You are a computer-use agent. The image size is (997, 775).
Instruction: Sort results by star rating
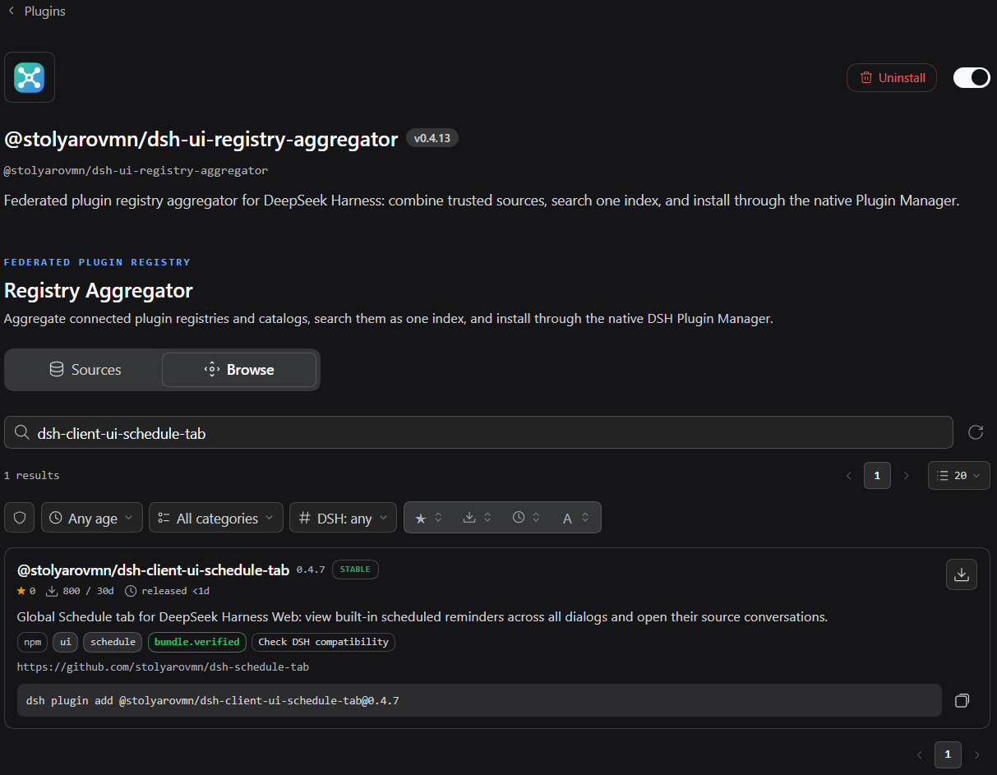click(428, 518)
